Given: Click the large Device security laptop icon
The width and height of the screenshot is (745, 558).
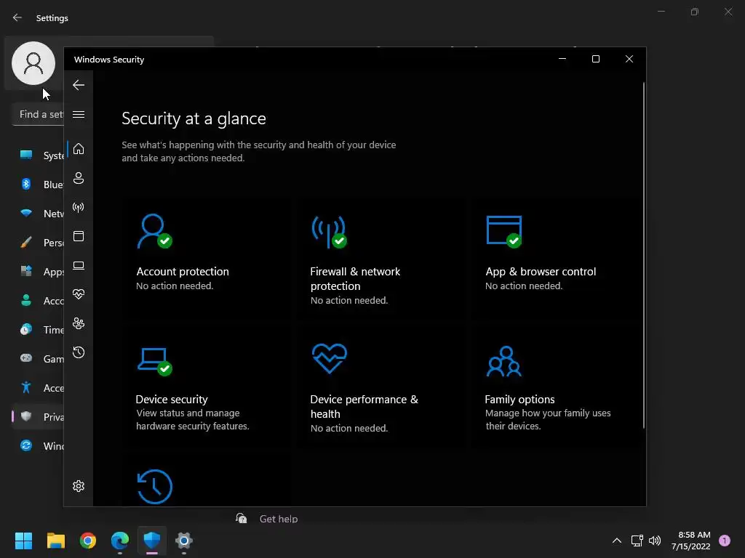Looking at the screenshot, I should [154, 362].
